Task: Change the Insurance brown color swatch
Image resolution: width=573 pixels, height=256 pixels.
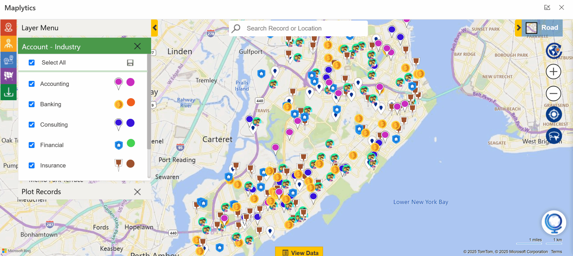Action: tap(131, 163)
